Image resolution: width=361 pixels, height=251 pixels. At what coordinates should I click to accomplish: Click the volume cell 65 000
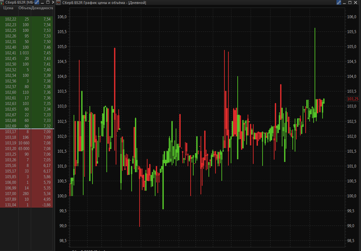click(x=24, y=149)
